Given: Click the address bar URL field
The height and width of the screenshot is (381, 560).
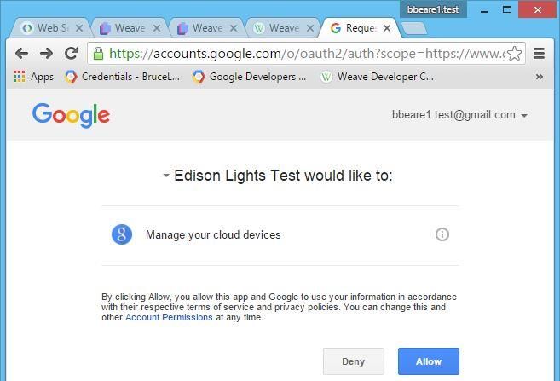Looking at the screenshot, I should (307, 54).
